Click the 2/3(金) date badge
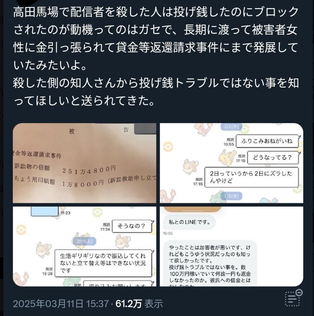 pyautogui.click(x=231, y=196)
